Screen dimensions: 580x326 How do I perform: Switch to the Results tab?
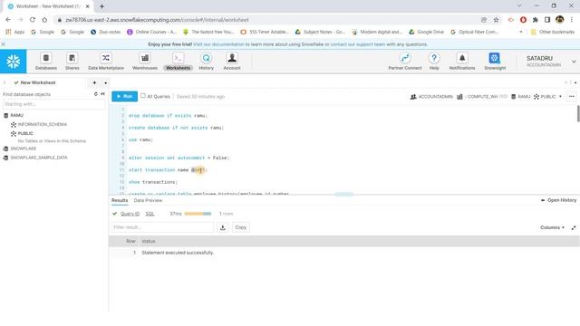120,200
